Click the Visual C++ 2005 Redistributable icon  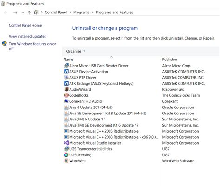[66, 131]
